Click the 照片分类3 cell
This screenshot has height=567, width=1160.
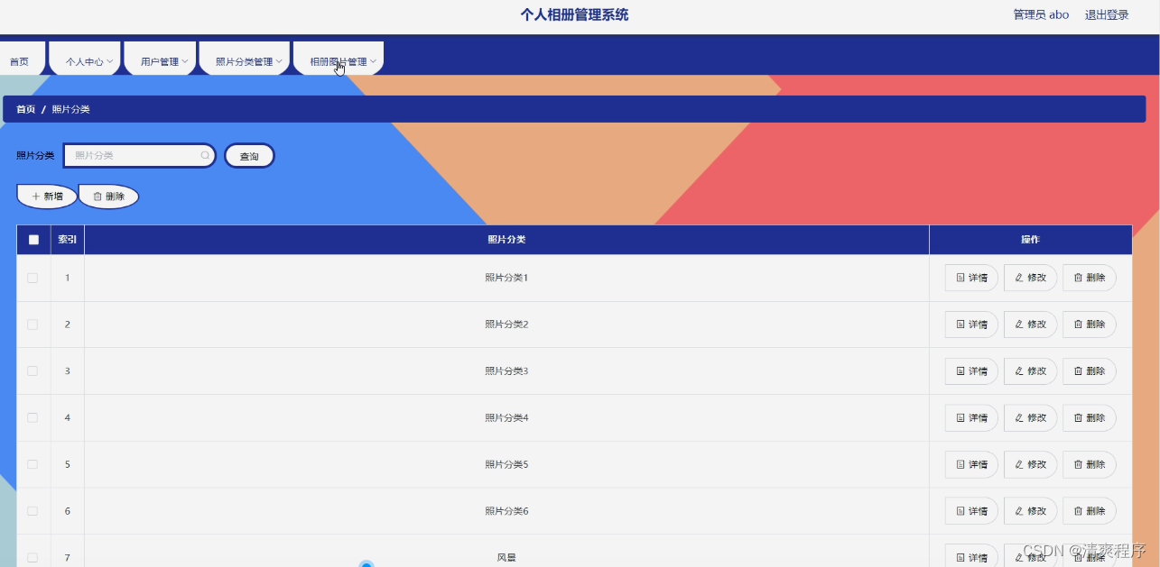(x=506, y=371)
